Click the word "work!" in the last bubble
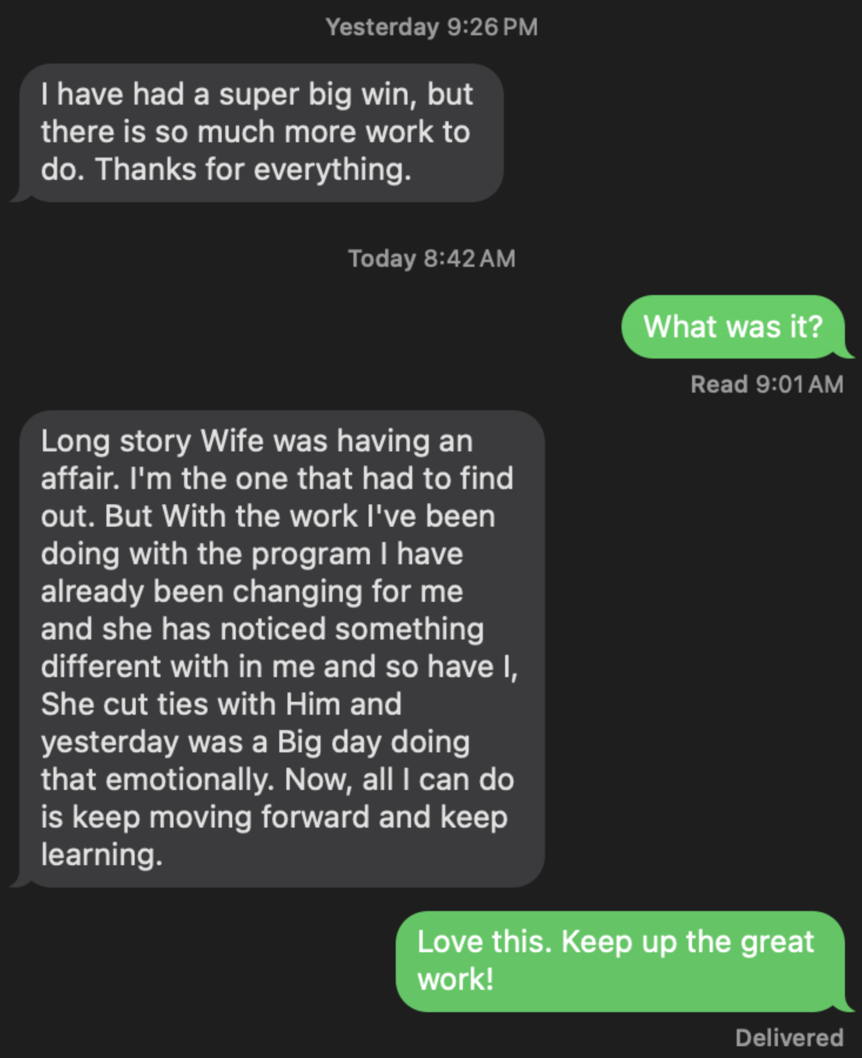The height and width of the screenshot is (1058, 862). pos(455,980)
